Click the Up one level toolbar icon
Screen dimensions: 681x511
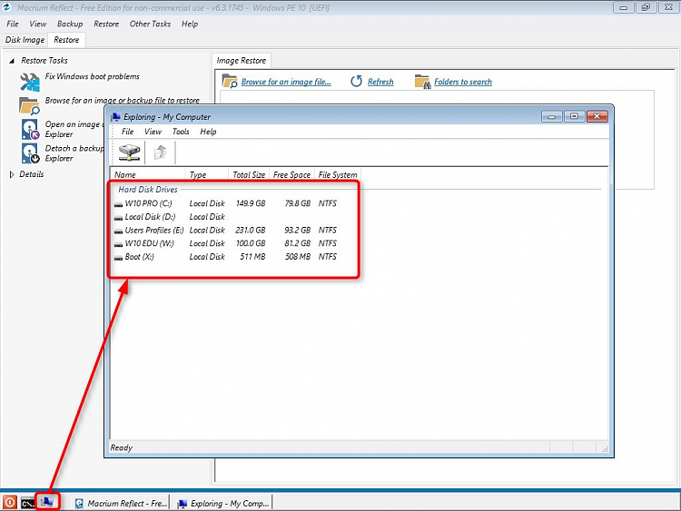point(160,152)
